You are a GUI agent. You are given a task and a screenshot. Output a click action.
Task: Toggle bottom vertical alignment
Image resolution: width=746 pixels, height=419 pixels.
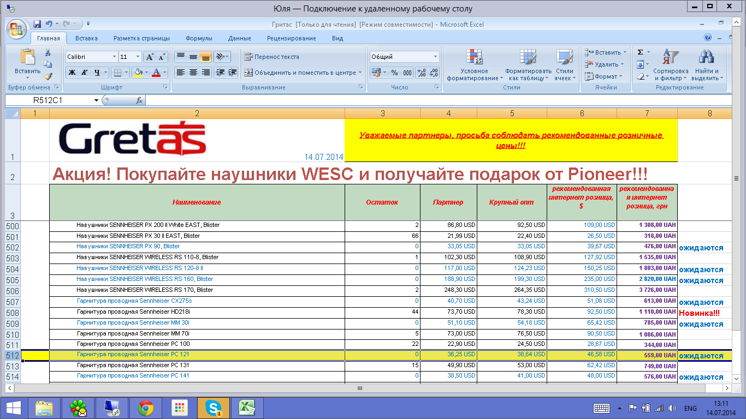tap(205, 57)
